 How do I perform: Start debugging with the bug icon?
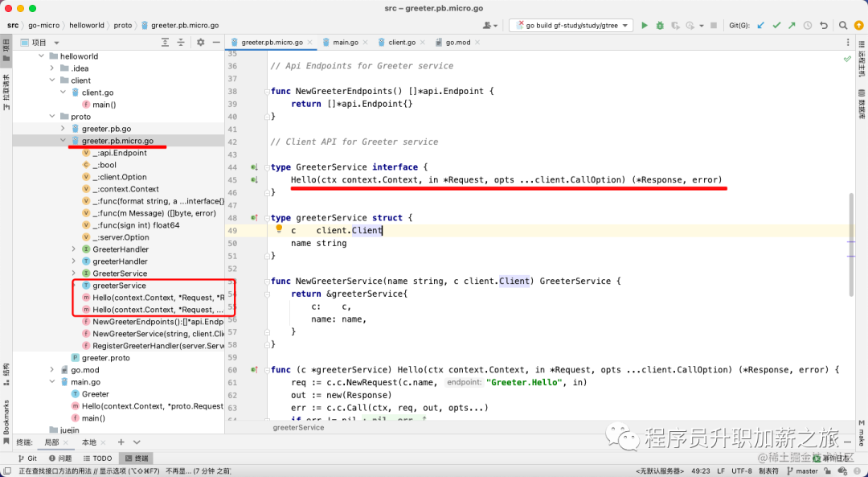point(660,26)
